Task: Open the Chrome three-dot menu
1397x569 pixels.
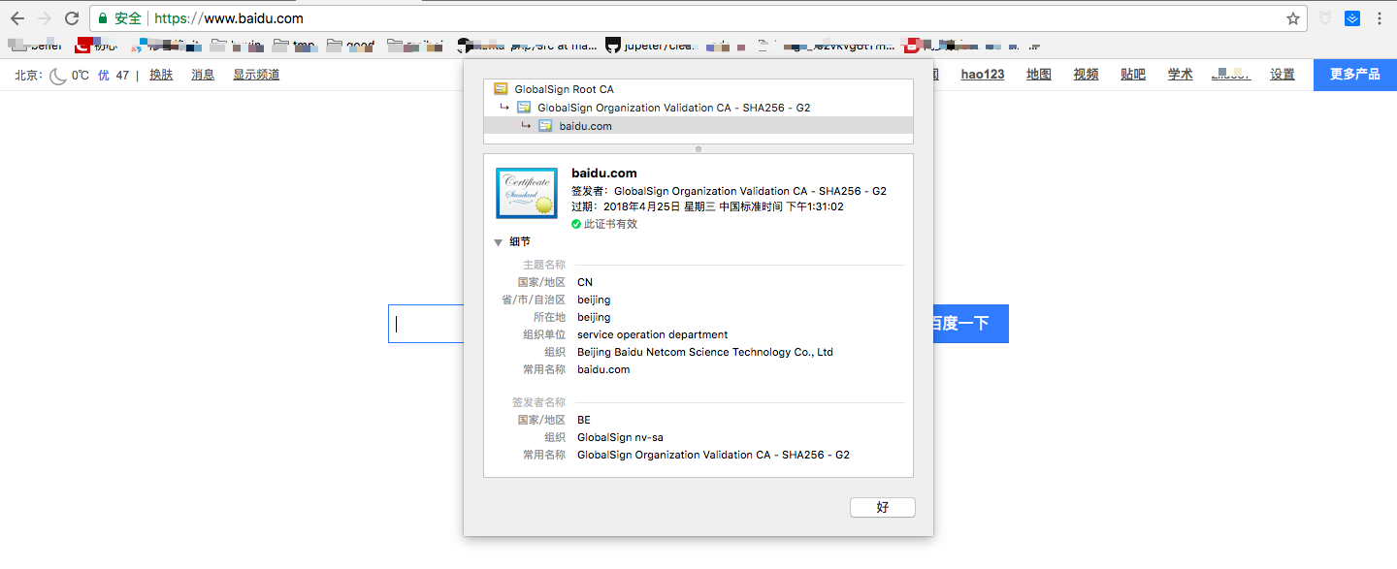Action: (x=1379, y=18)
